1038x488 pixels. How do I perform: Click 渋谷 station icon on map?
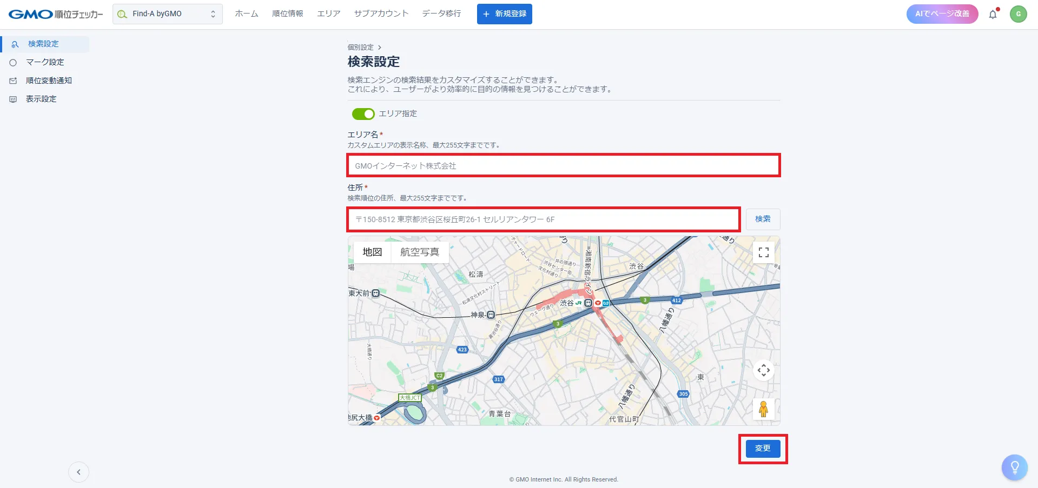tap(588, 304)
